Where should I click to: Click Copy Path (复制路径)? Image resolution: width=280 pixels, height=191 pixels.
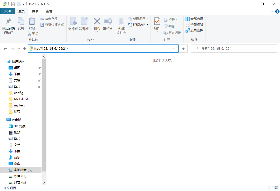49,19
